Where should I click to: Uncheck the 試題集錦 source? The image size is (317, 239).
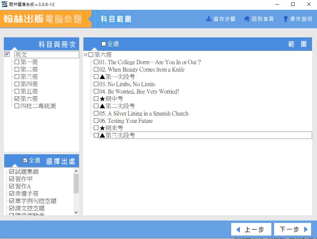[12, 171]
